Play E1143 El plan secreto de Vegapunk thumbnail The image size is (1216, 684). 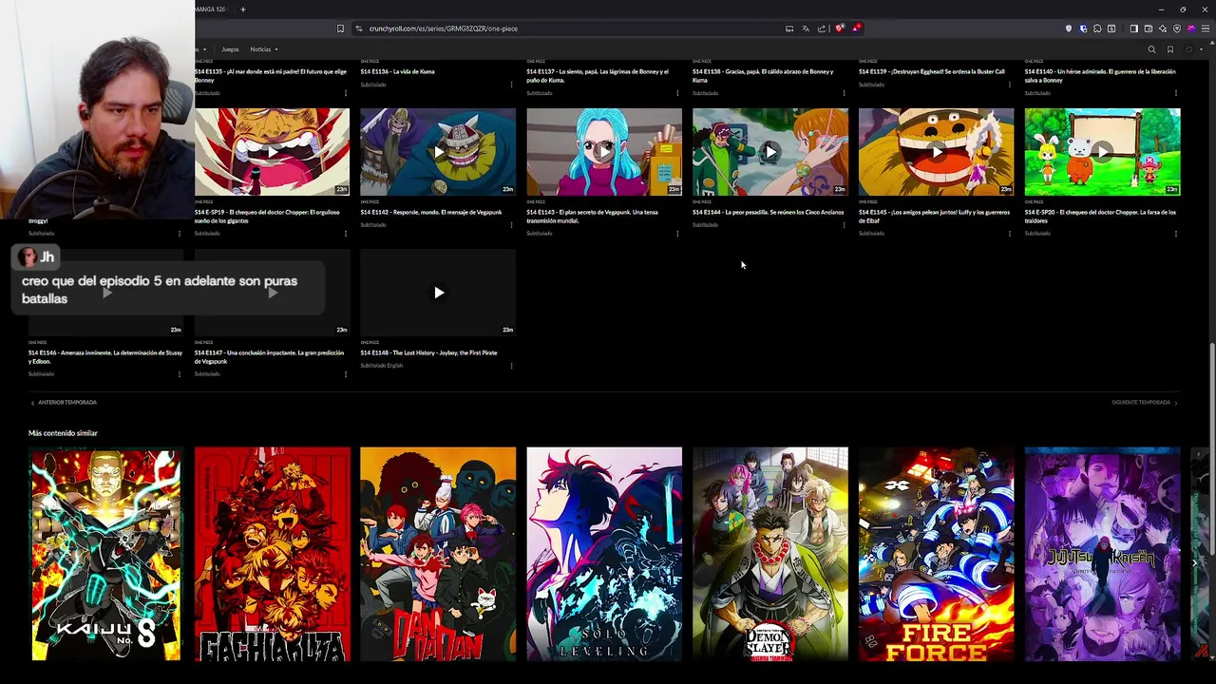[604, 152]
